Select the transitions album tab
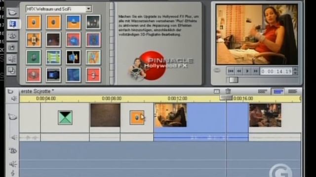 [x=13, y=24]
